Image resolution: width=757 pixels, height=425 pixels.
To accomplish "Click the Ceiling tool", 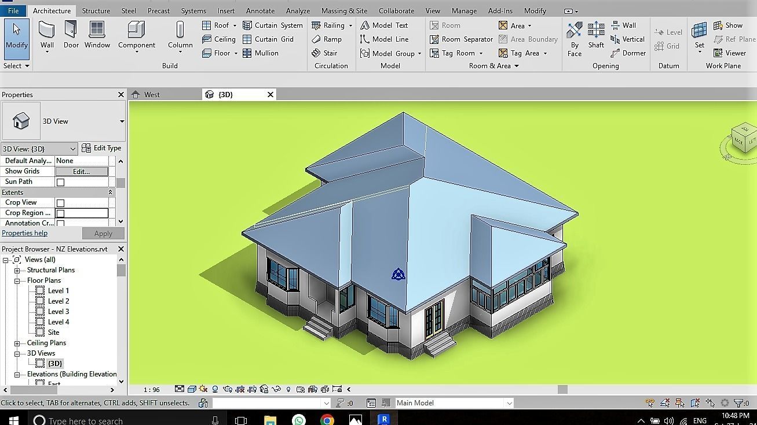I will (218, 39).
